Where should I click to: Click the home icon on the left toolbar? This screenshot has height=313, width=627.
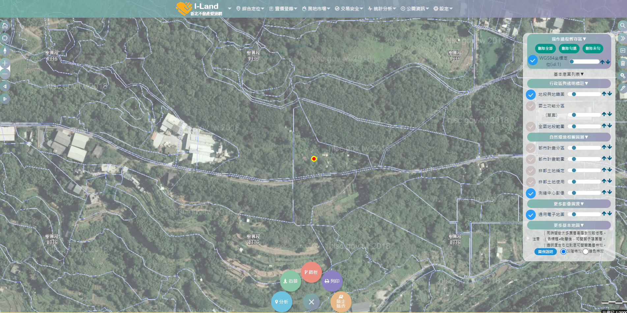(x=5, y=26)
